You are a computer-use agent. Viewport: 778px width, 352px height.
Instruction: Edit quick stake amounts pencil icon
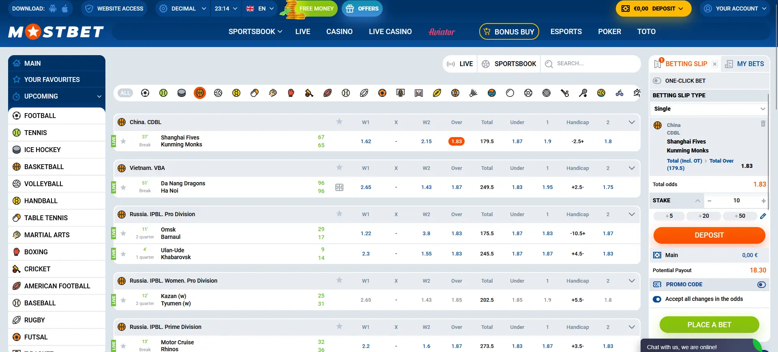pos(763,216)
